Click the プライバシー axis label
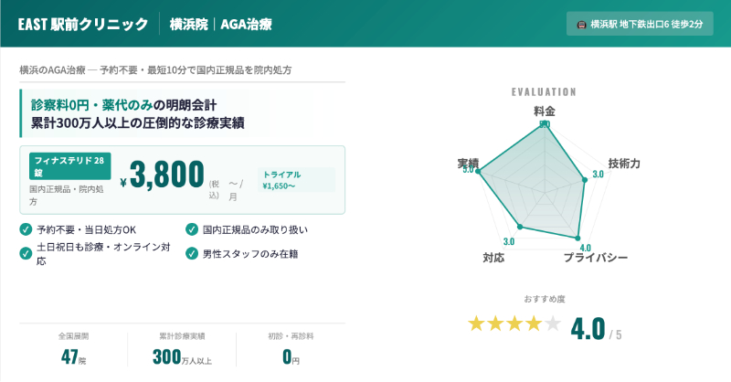The height and width of the screenshot is (382, 731). click(595, 259)
